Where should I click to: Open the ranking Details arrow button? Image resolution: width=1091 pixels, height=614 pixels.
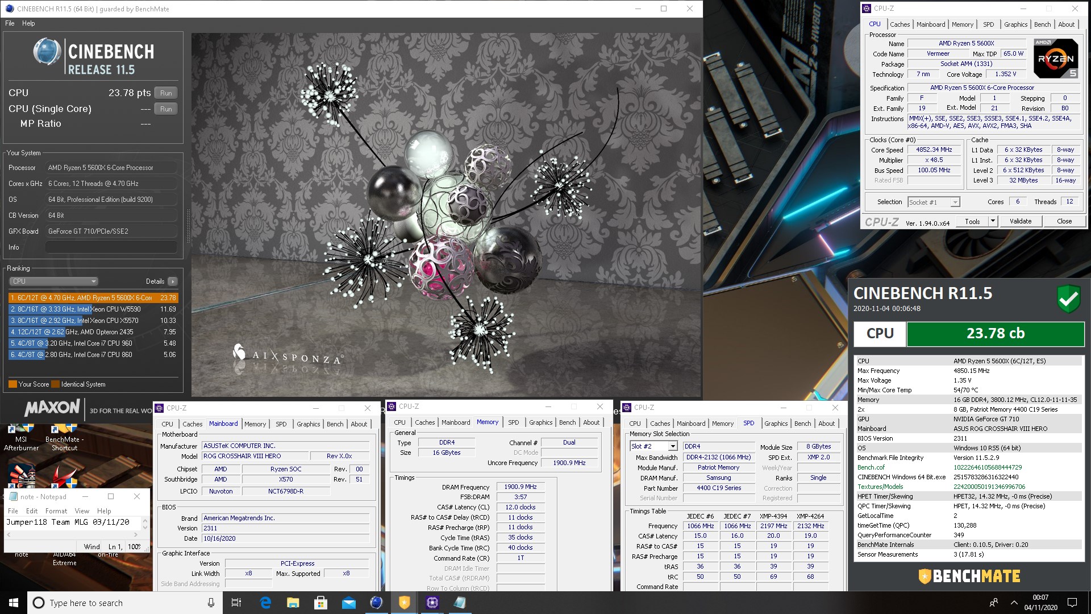[x=173, y=281]
